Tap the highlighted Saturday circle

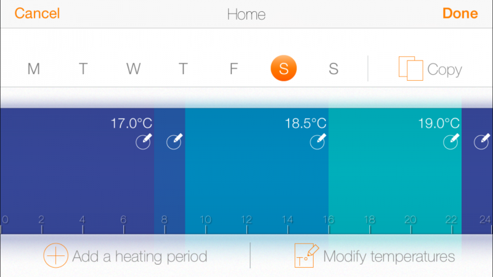click(x=283, y=68)
